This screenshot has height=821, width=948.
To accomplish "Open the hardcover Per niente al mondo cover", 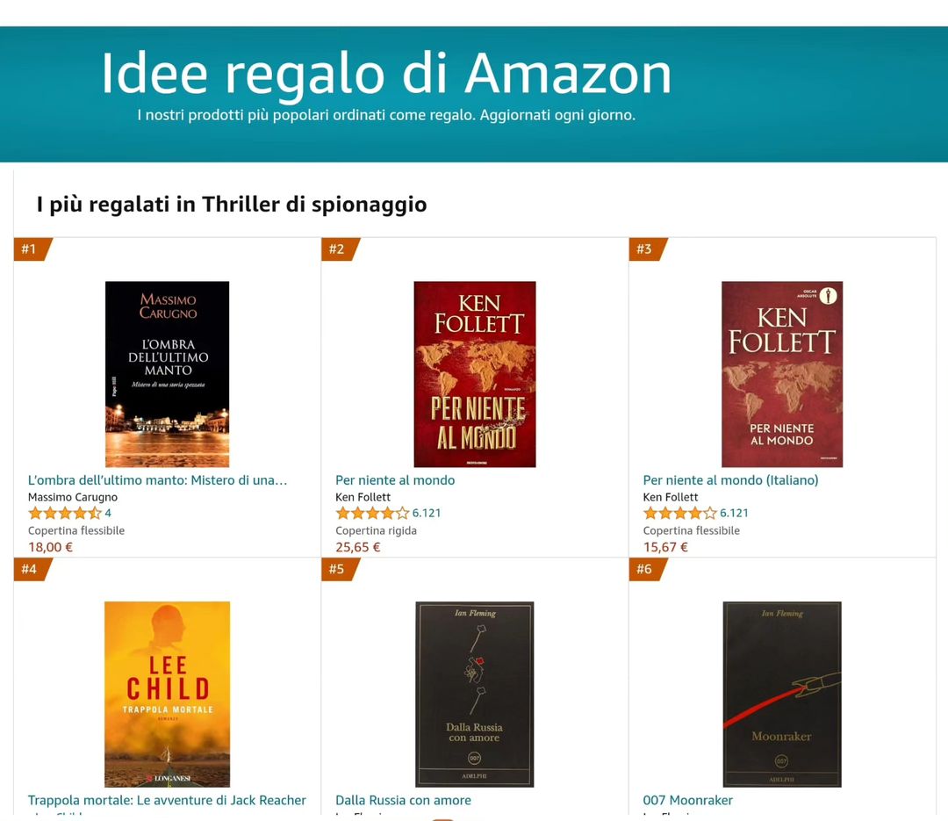I will click(x=475, y=374).
